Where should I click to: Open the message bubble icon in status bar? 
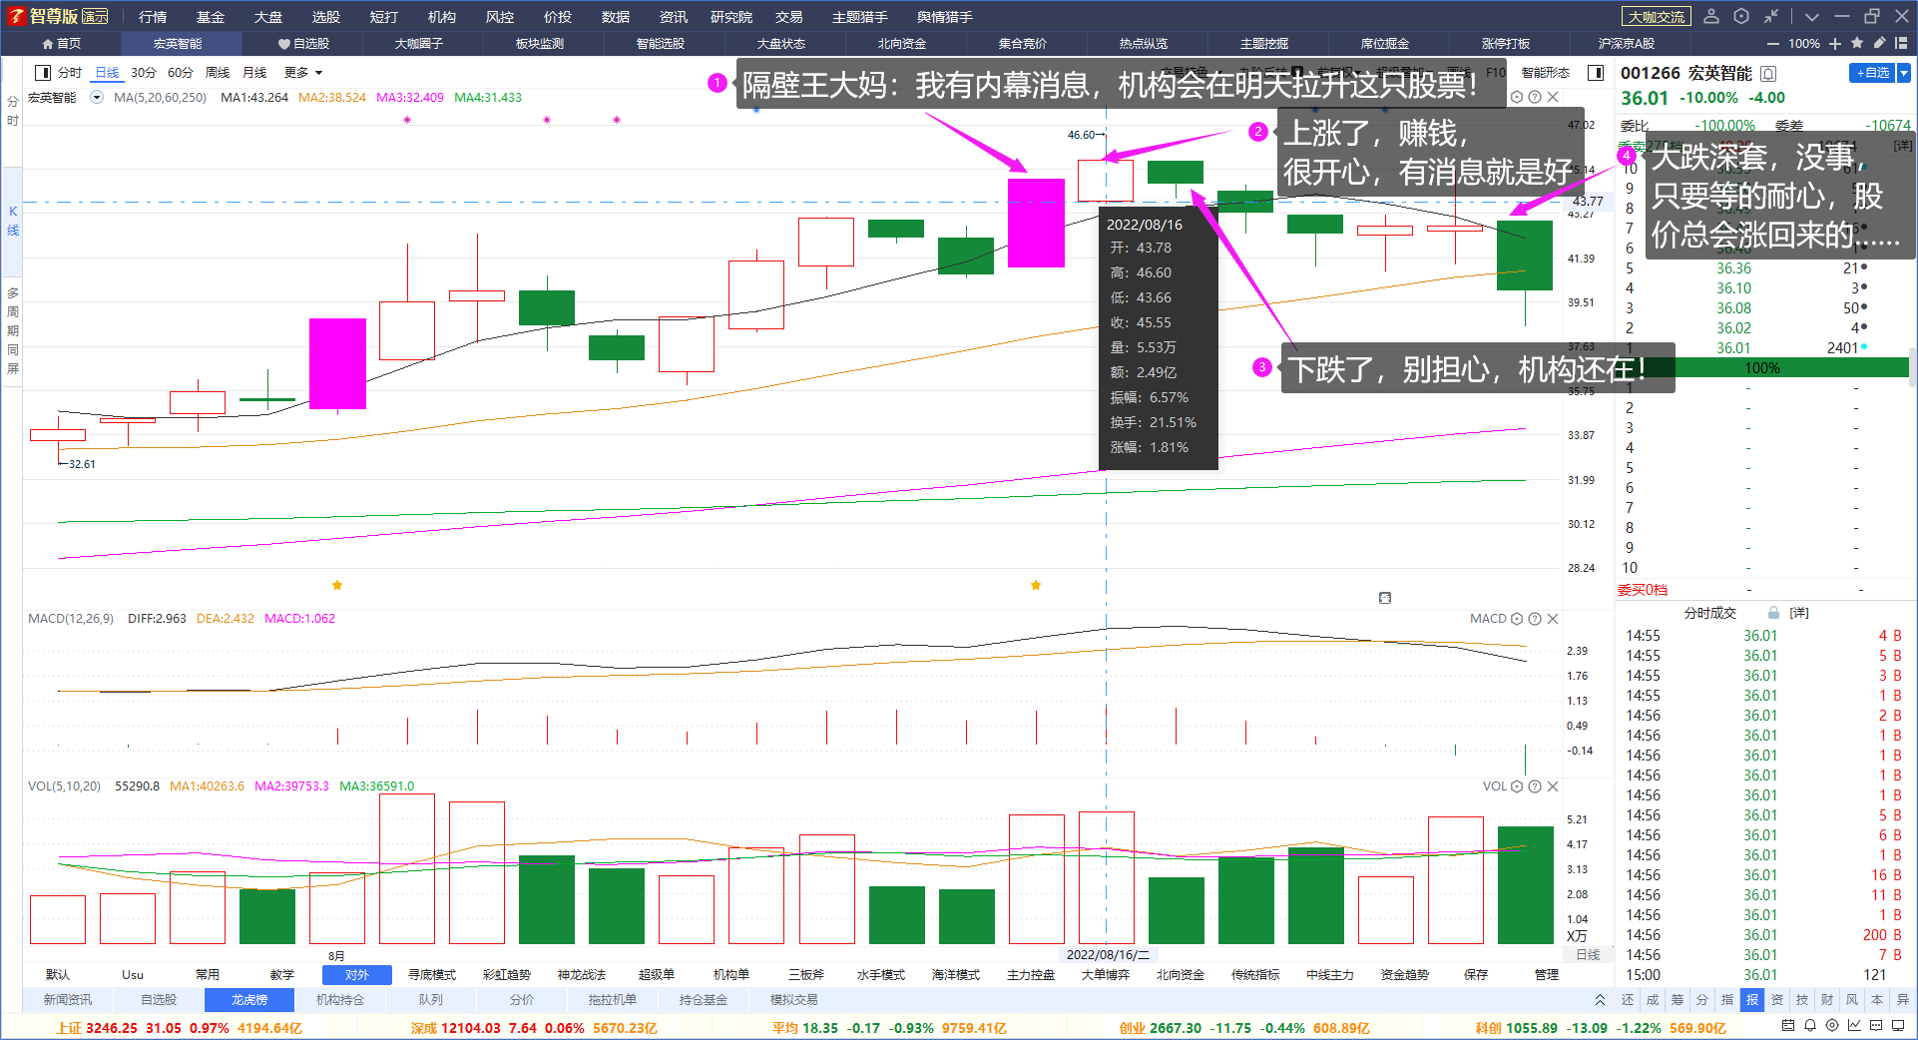click(x=1876, y=1026)
